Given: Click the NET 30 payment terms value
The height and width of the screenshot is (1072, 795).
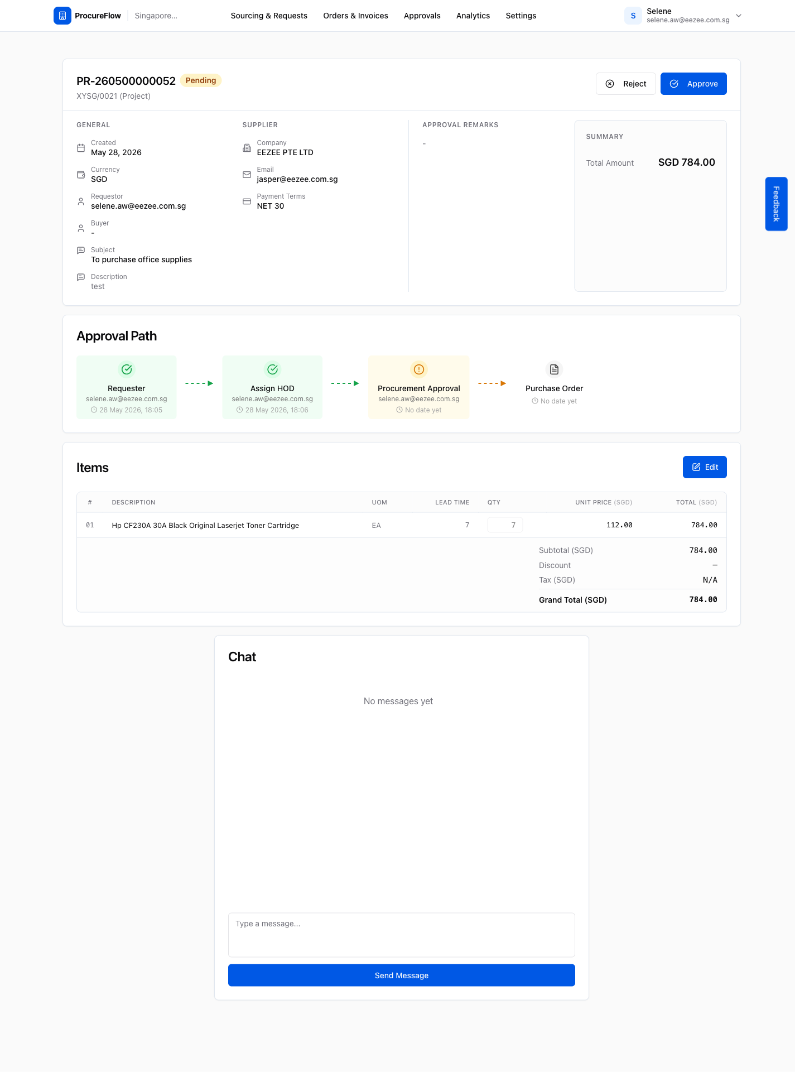Looking at the screenshot, I should point(271,206).
